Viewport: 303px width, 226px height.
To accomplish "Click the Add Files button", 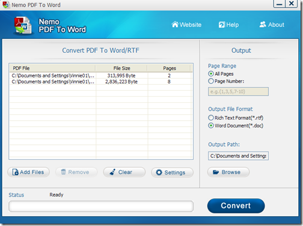I will 28,172.
